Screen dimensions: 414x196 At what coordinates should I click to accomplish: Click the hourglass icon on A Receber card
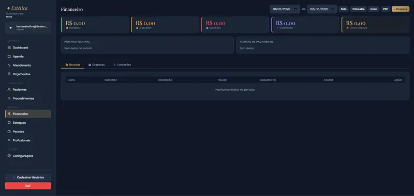137,28
